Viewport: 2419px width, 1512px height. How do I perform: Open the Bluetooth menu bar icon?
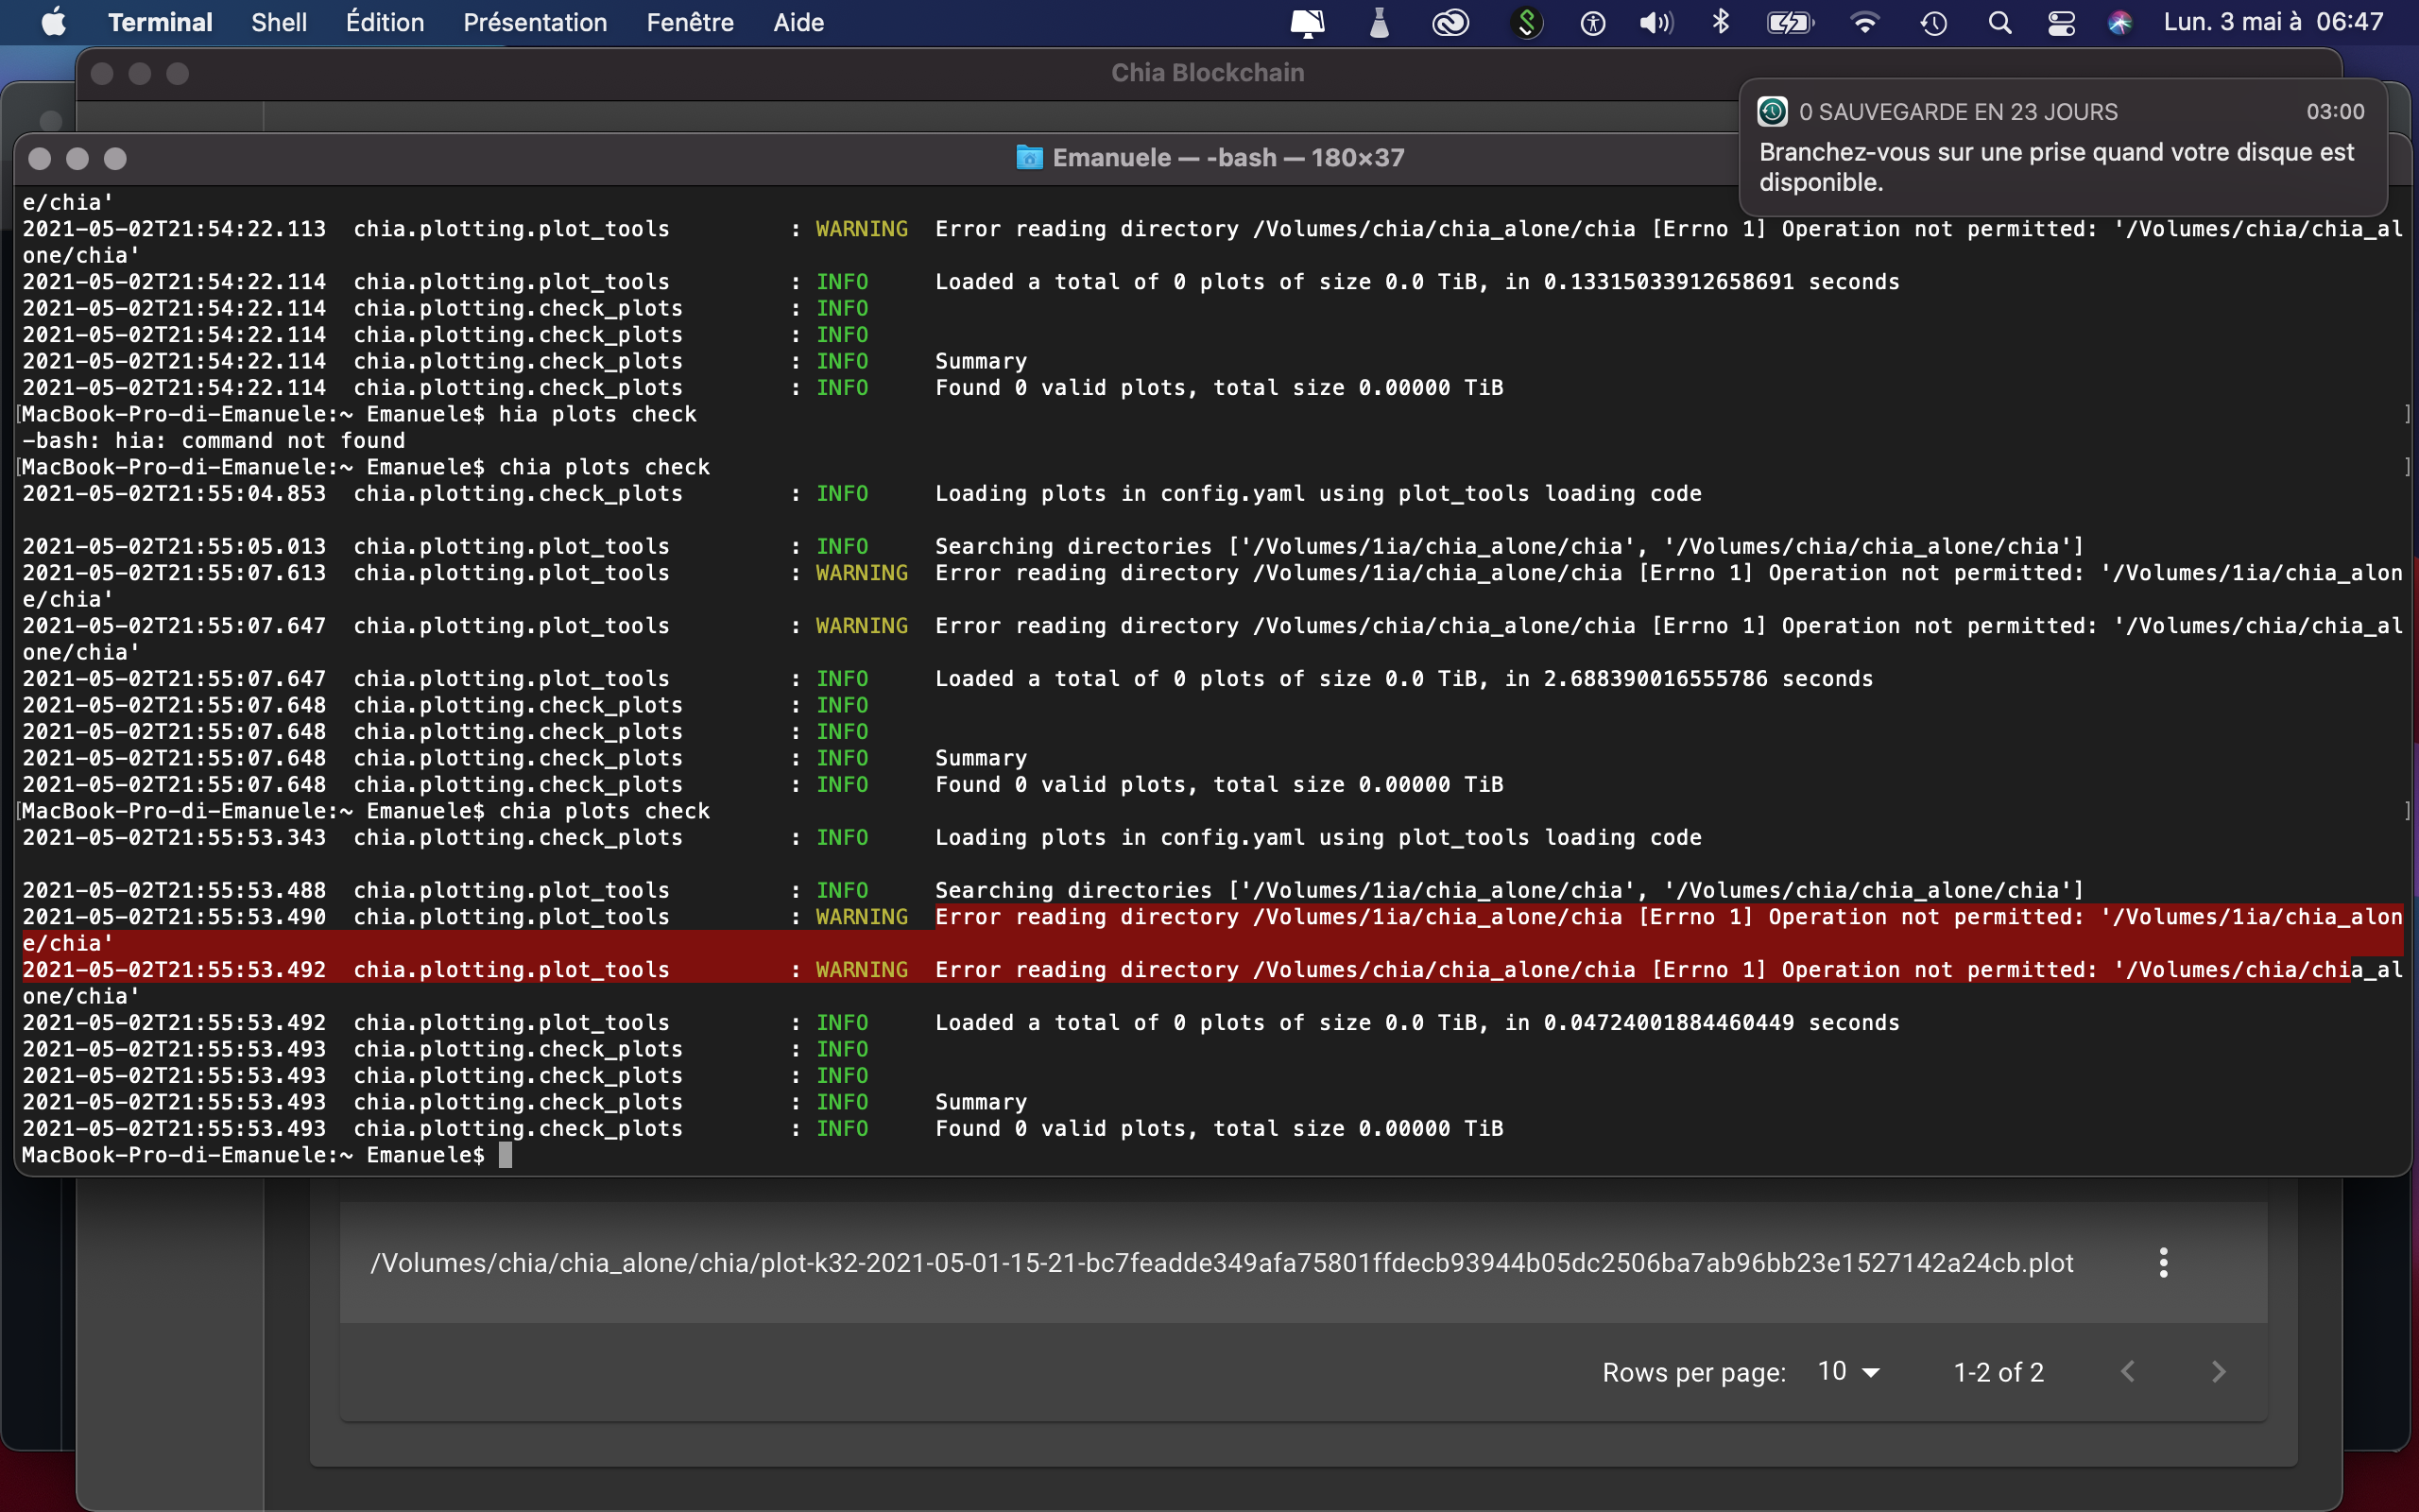(1722, 22)
